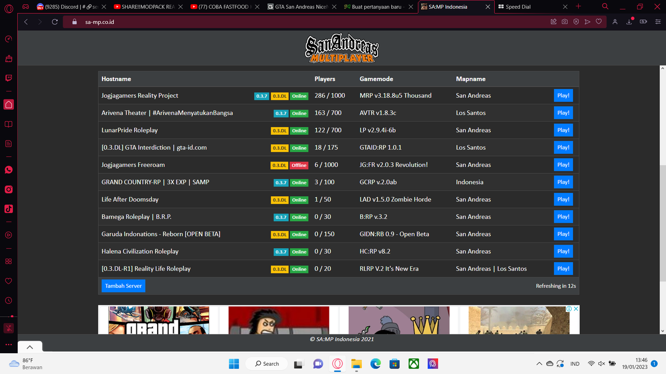Play on Arivena Theater server
Image resolution: width=666 pixels, height=374 pixels.
[x=563, y=113]
